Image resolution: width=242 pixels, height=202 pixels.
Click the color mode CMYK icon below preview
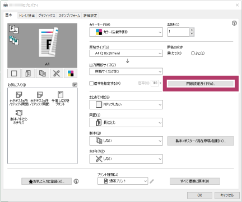71,74
